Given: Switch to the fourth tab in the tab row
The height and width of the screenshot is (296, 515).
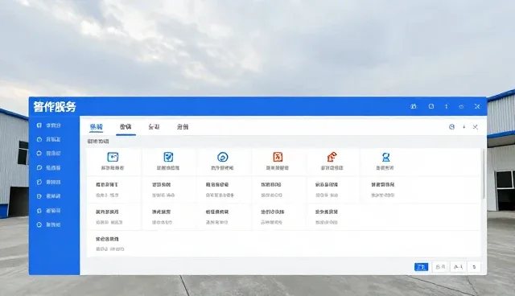Looking at the screenshot, I should pos(183,127).
